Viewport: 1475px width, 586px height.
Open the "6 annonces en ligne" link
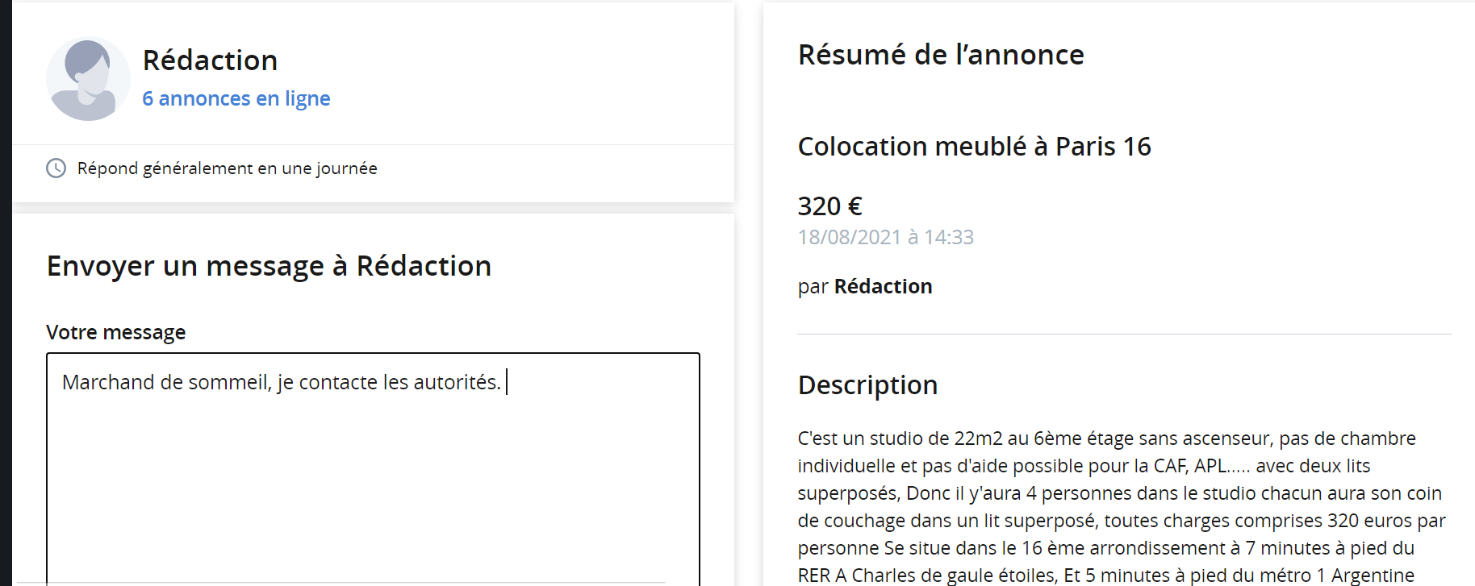[236, 98]
